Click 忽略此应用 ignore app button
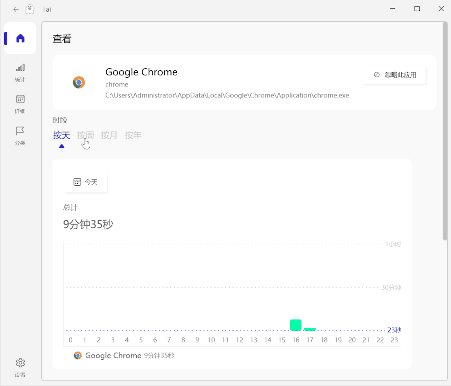Image resolution: width=451 pixels, height=386 pixels. point(395,75)
